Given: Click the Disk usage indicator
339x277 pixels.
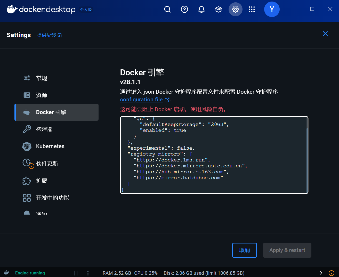Looking at the screenshot, I should click(x=204, y=273).
